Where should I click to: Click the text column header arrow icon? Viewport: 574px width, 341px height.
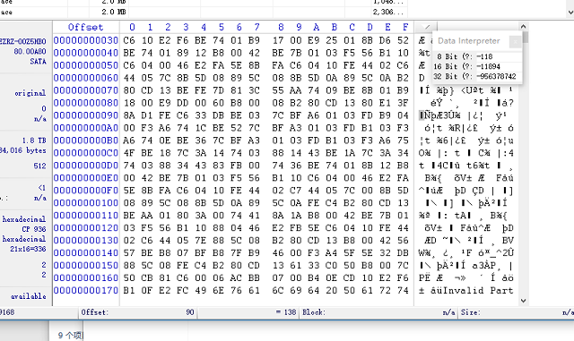(425, 27)
